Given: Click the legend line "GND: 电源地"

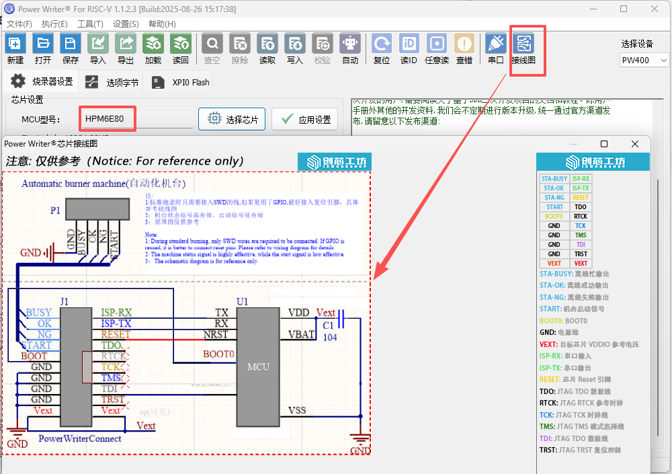Looking at the screenshot, I should coord(559,332).
